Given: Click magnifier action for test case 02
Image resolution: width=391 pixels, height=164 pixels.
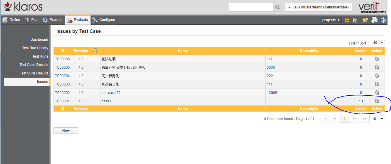Looking at the screenshot, I should 377,93.
